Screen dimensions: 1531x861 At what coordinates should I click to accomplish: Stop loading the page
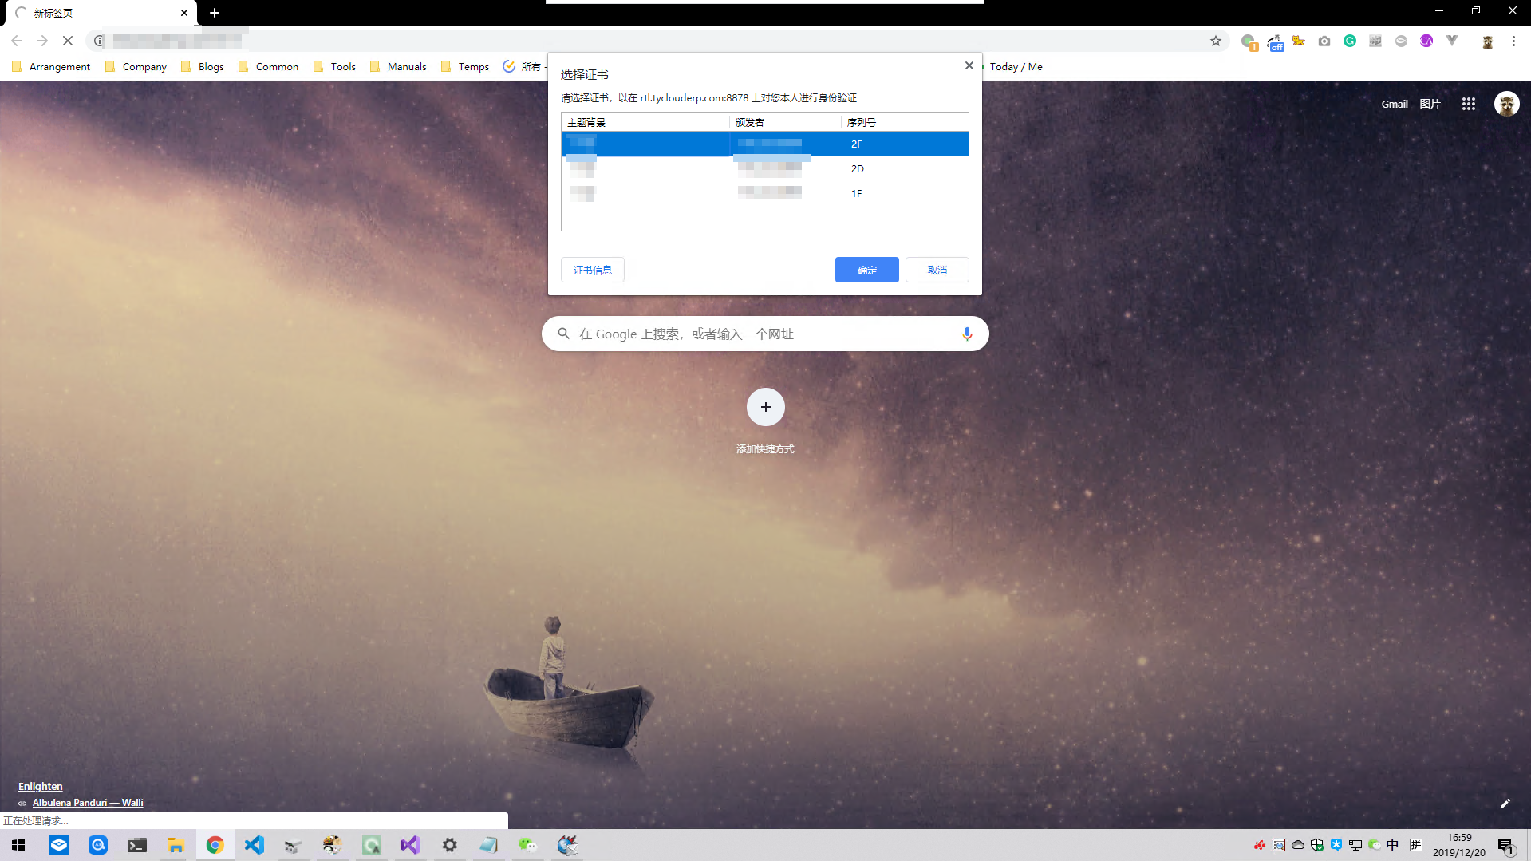[x=68, y=41]
